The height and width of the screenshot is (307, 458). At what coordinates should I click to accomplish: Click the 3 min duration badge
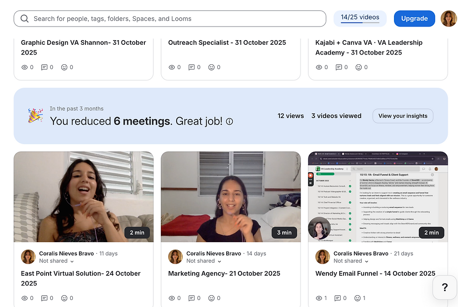tap(284, 232)
